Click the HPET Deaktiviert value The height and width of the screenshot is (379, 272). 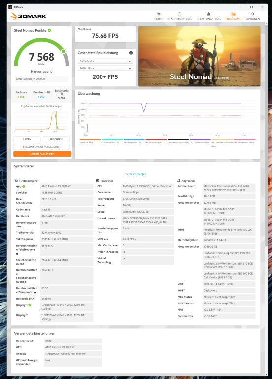pos(229,290)
